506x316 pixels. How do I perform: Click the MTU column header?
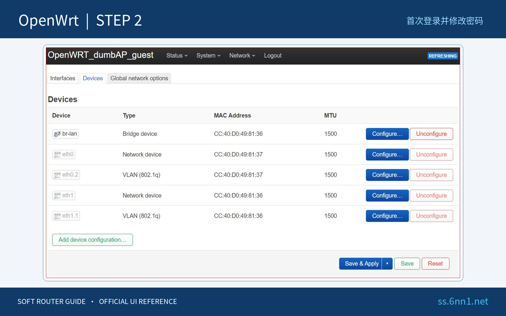330,116
